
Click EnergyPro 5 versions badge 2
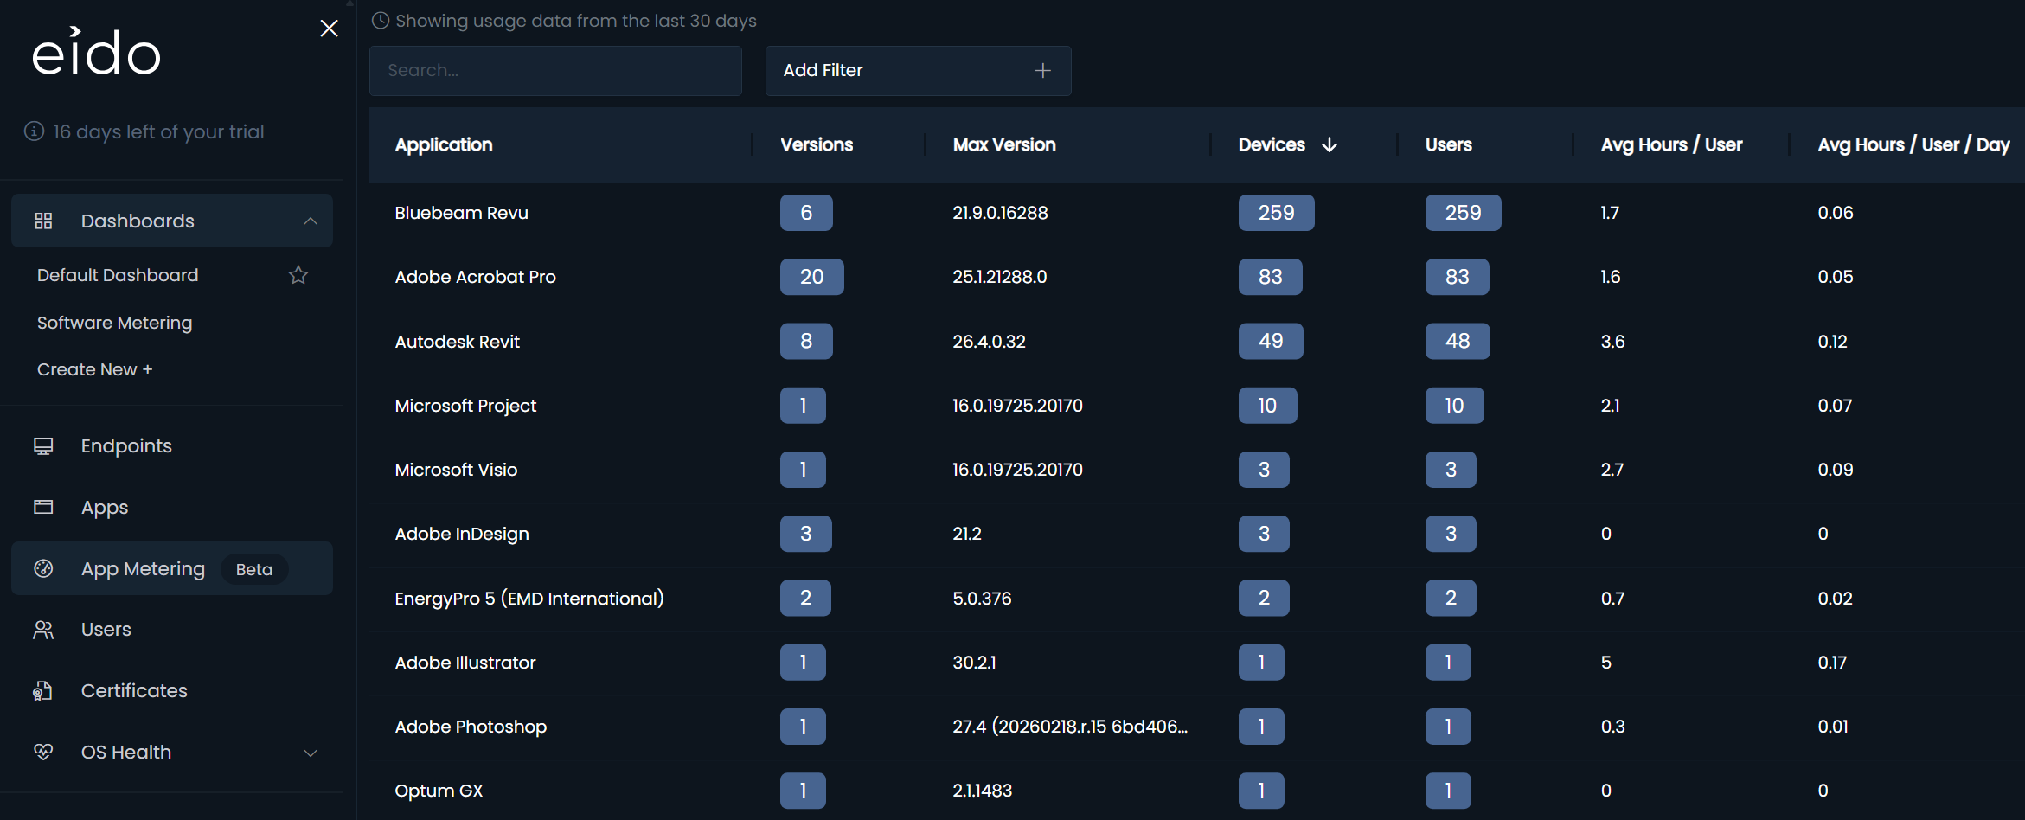coord(805,598)
